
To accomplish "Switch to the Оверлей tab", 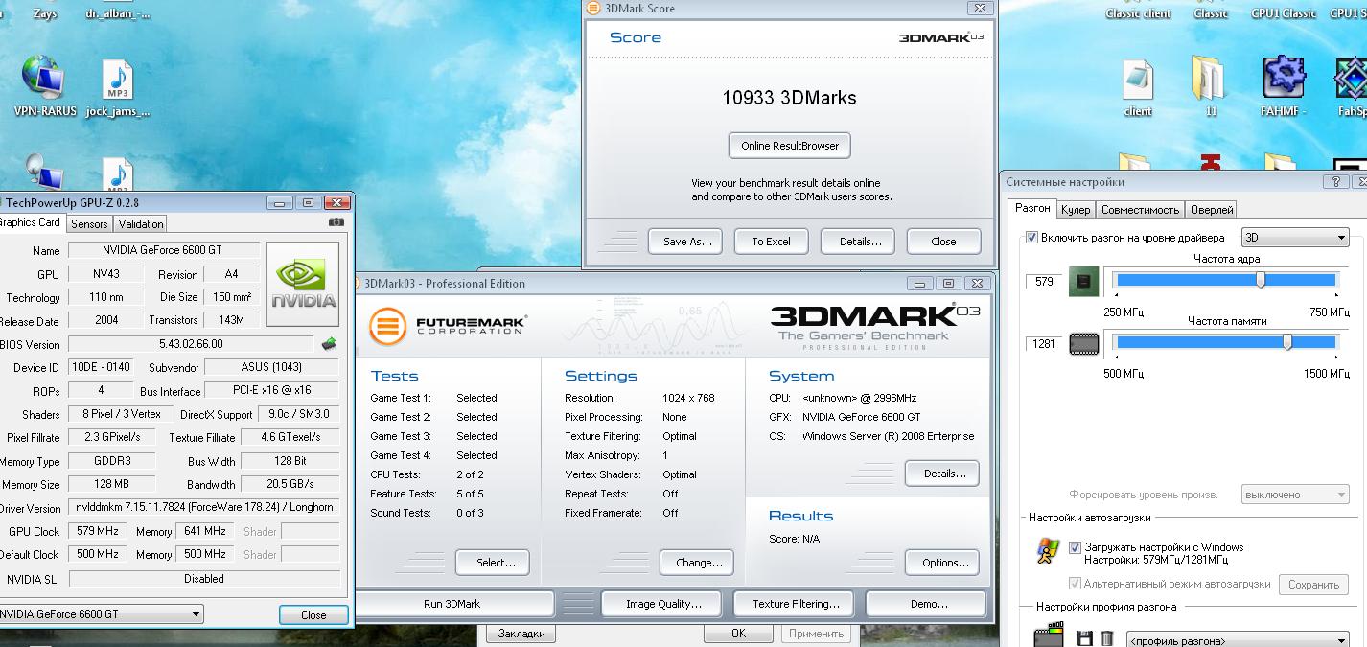I will (x=1212, y=209).
